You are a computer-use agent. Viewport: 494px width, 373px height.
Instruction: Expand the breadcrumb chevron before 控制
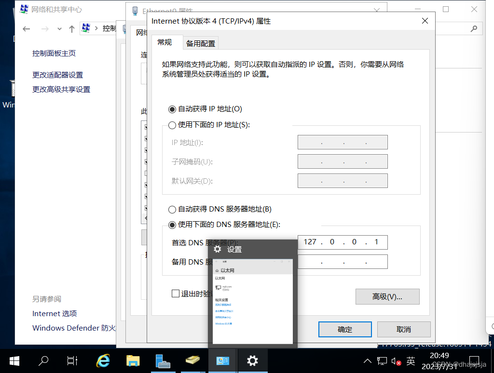pyautogui.click(x=96, y=28)
